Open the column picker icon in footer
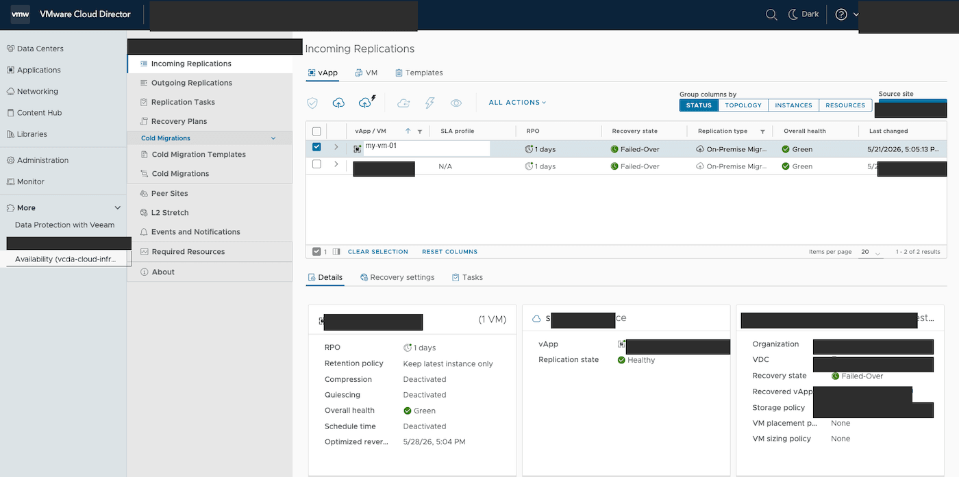959x477 pixels. coord(336,252)
